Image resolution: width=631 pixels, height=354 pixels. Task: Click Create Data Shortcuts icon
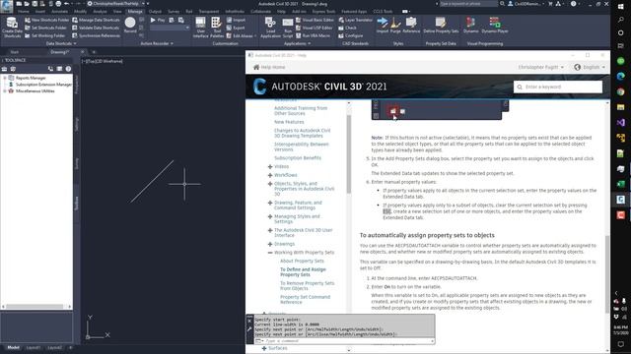pos(12,27)
